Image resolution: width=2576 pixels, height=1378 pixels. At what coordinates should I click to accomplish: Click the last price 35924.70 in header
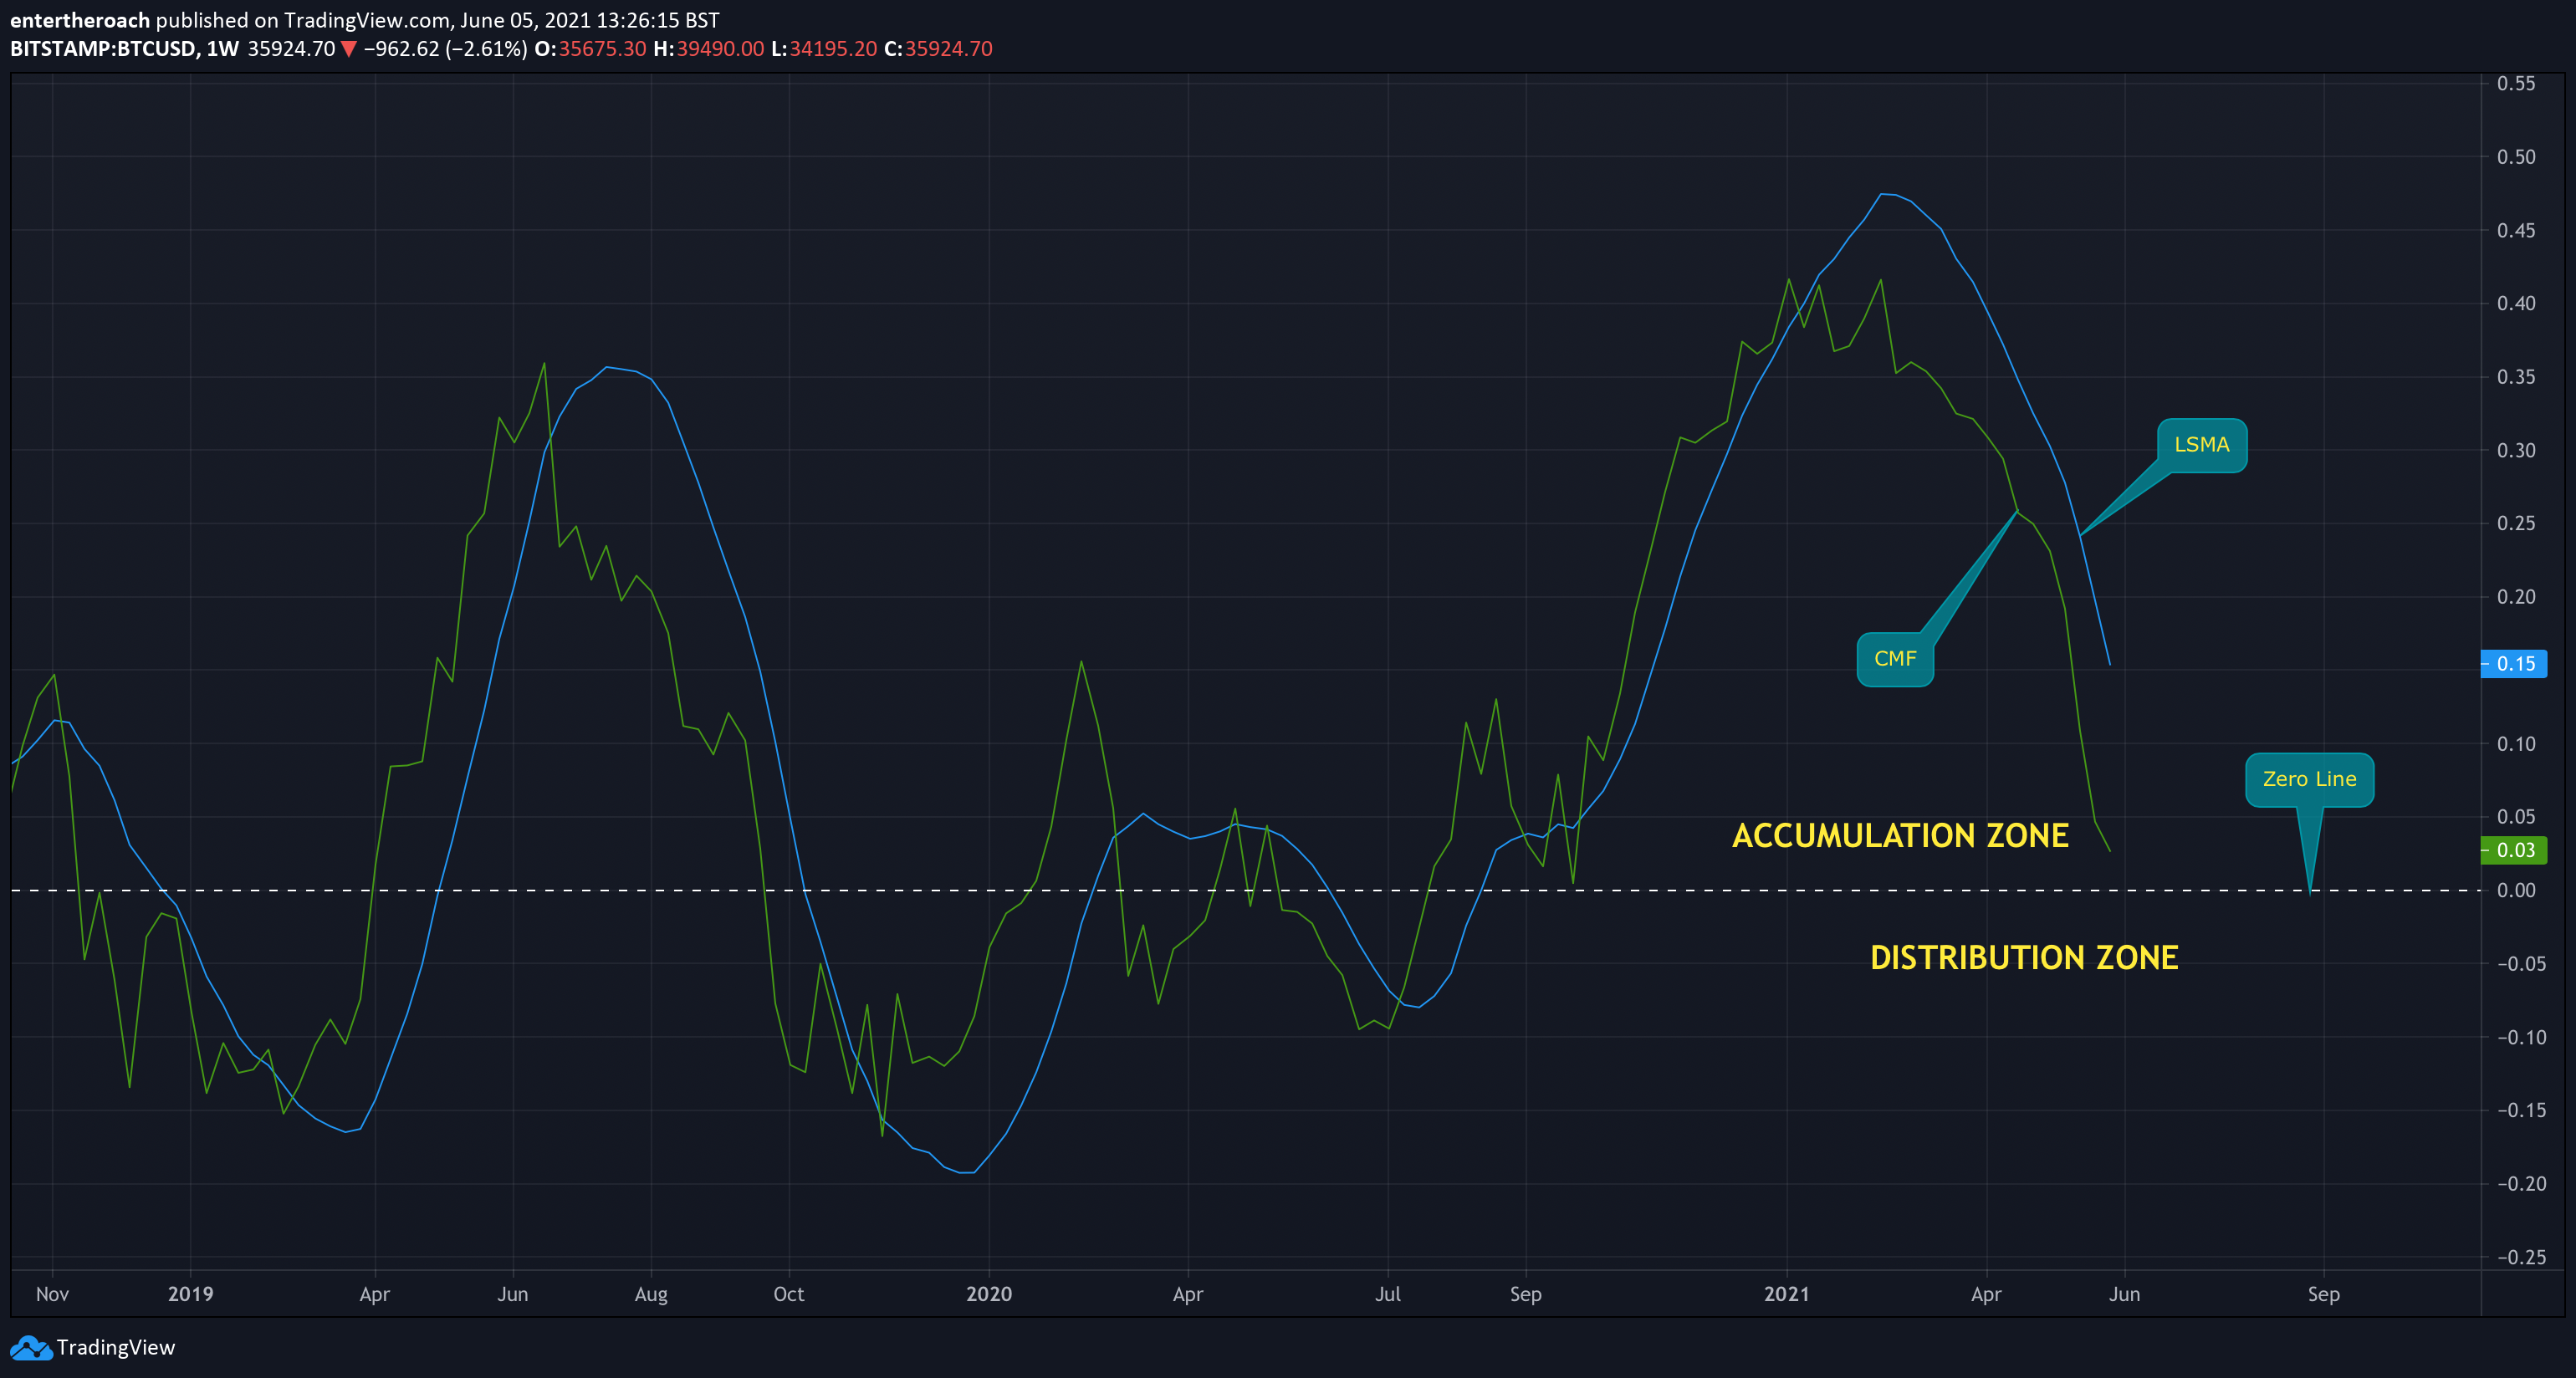pos(291,49)
